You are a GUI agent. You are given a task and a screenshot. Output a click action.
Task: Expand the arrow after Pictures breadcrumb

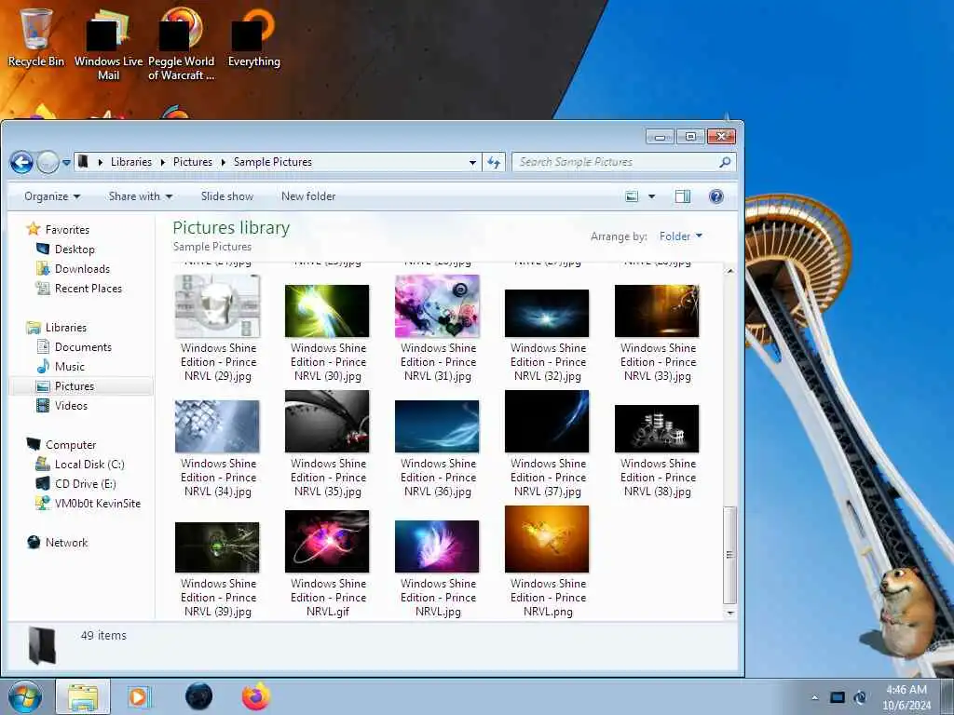click(224, 162)
